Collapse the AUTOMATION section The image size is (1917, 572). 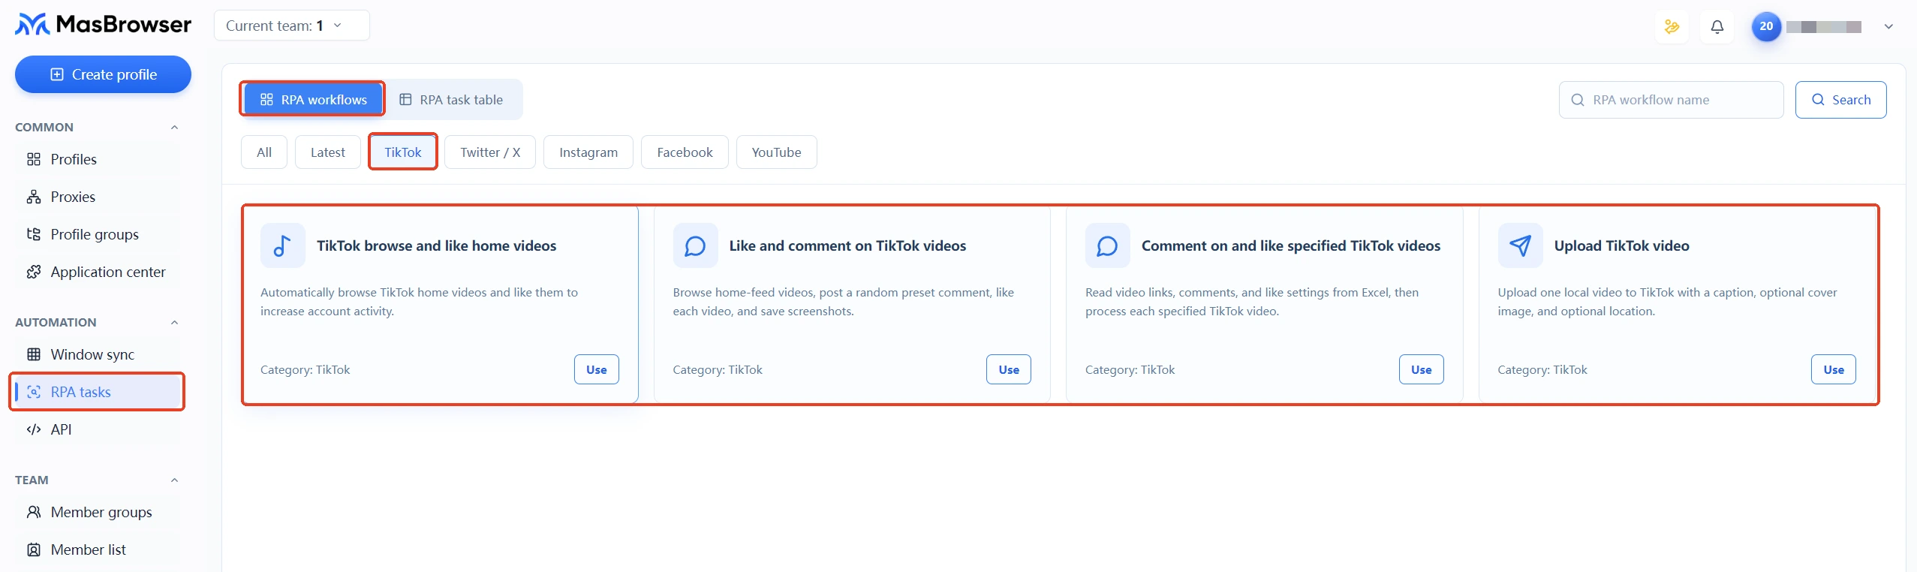coord(174,322)
